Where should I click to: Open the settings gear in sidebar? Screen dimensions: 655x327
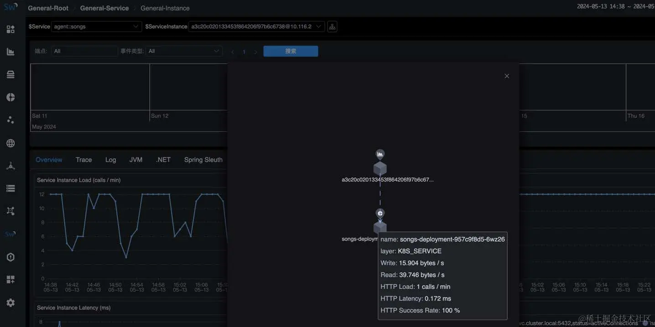[x=10, y=303]
